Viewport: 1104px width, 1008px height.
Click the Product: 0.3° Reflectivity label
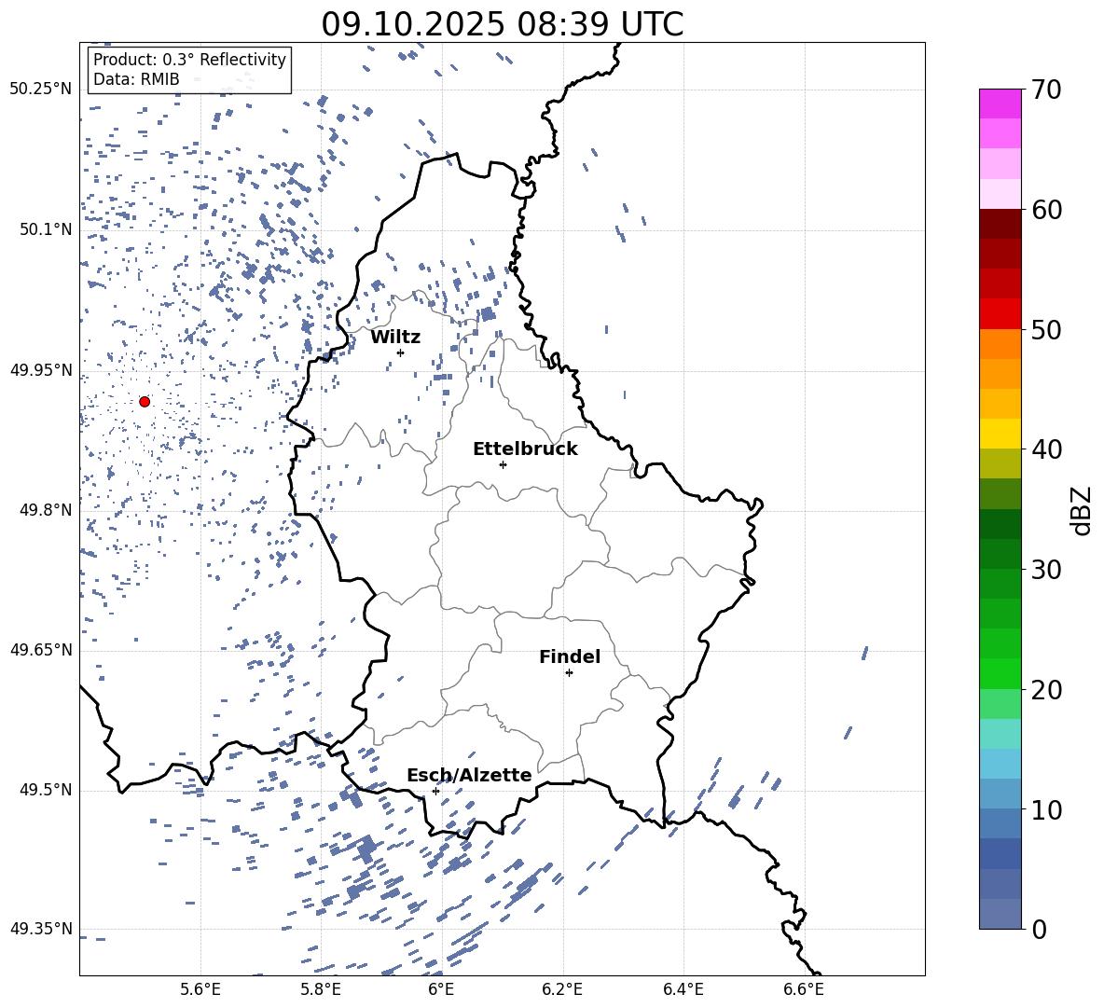click(x=189, y=60)
